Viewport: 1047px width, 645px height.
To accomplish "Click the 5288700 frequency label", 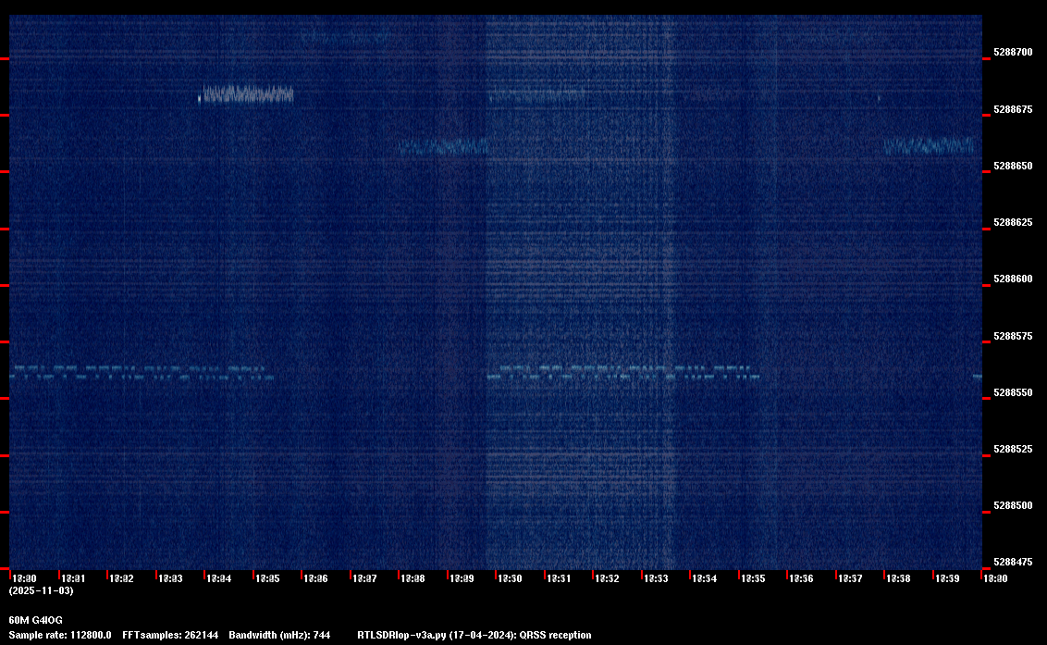I will (x=1012, y=52).
